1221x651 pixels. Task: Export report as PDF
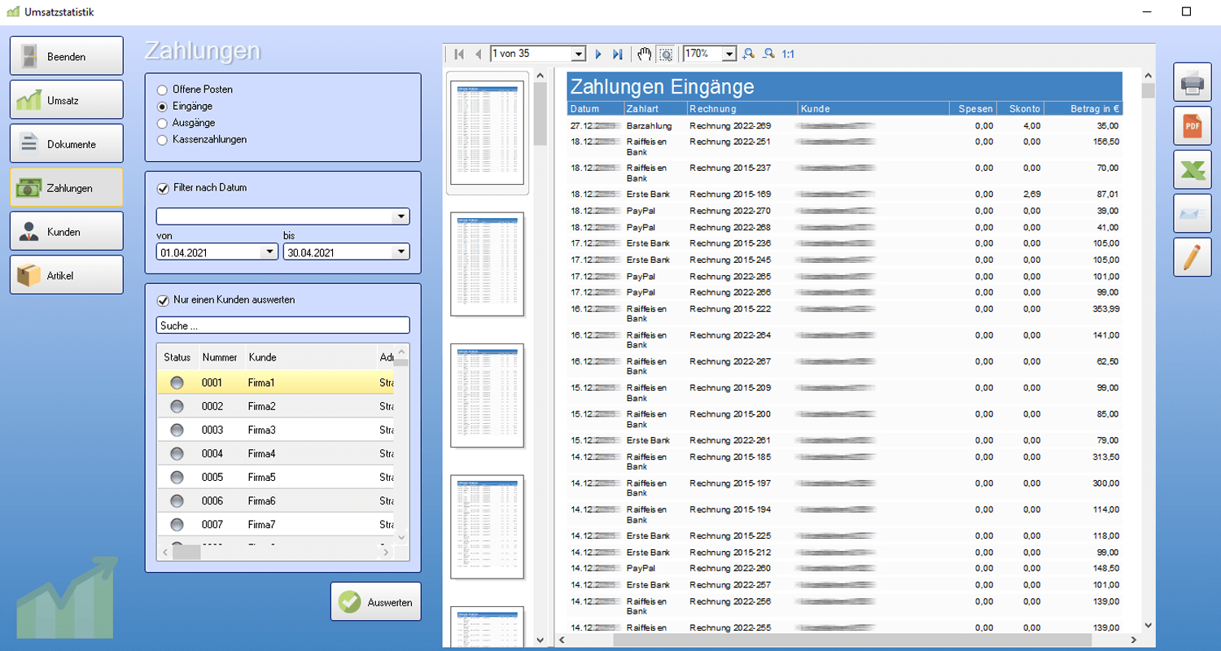[1192, 125]
